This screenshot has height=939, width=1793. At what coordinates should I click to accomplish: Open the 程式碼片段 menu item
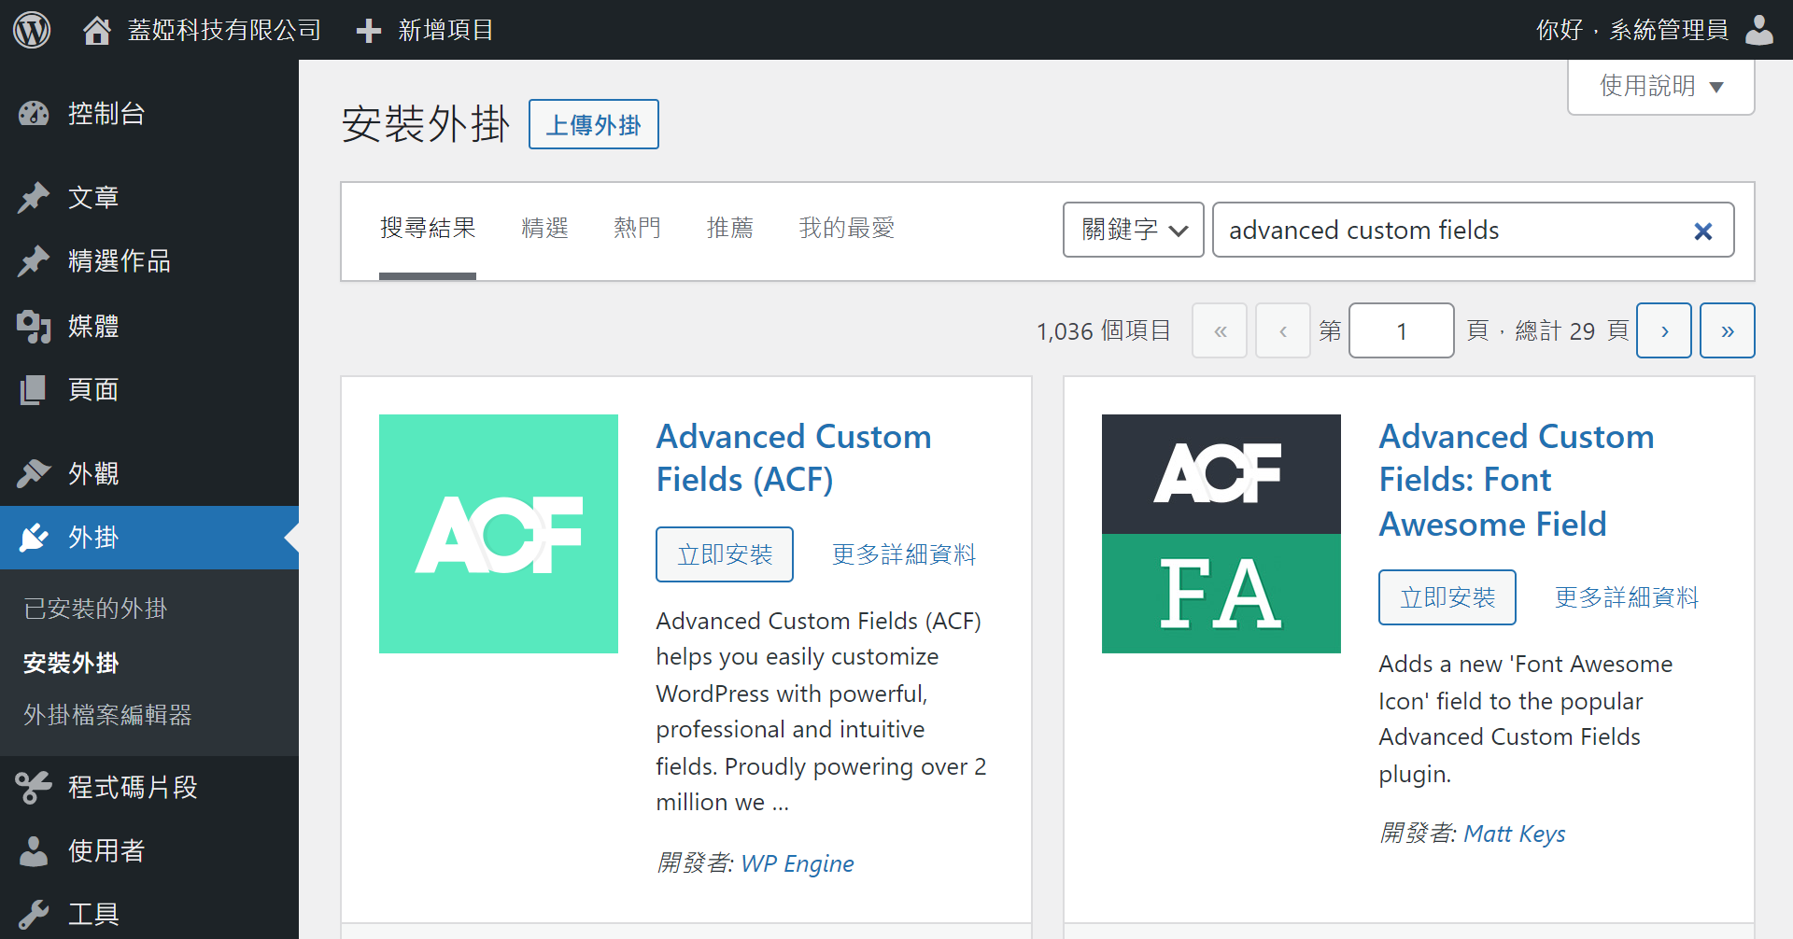pos(149,788)
